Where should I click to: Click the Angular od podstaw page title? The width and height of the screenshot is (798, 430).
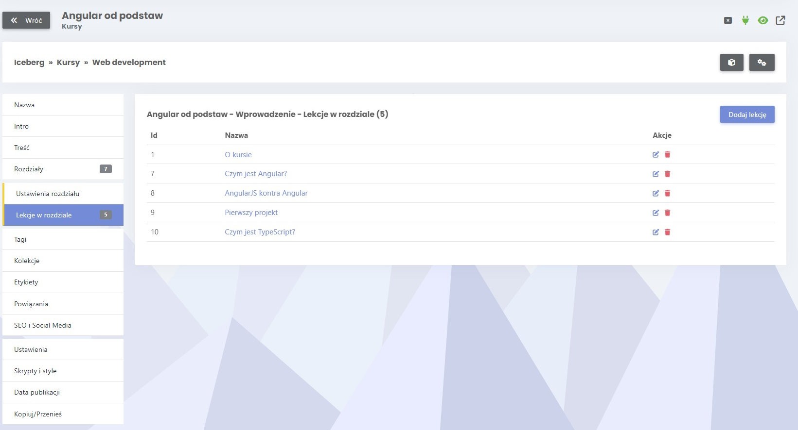112,16
